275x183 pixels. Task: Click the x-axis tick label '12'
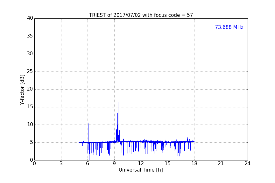(141, 164)
